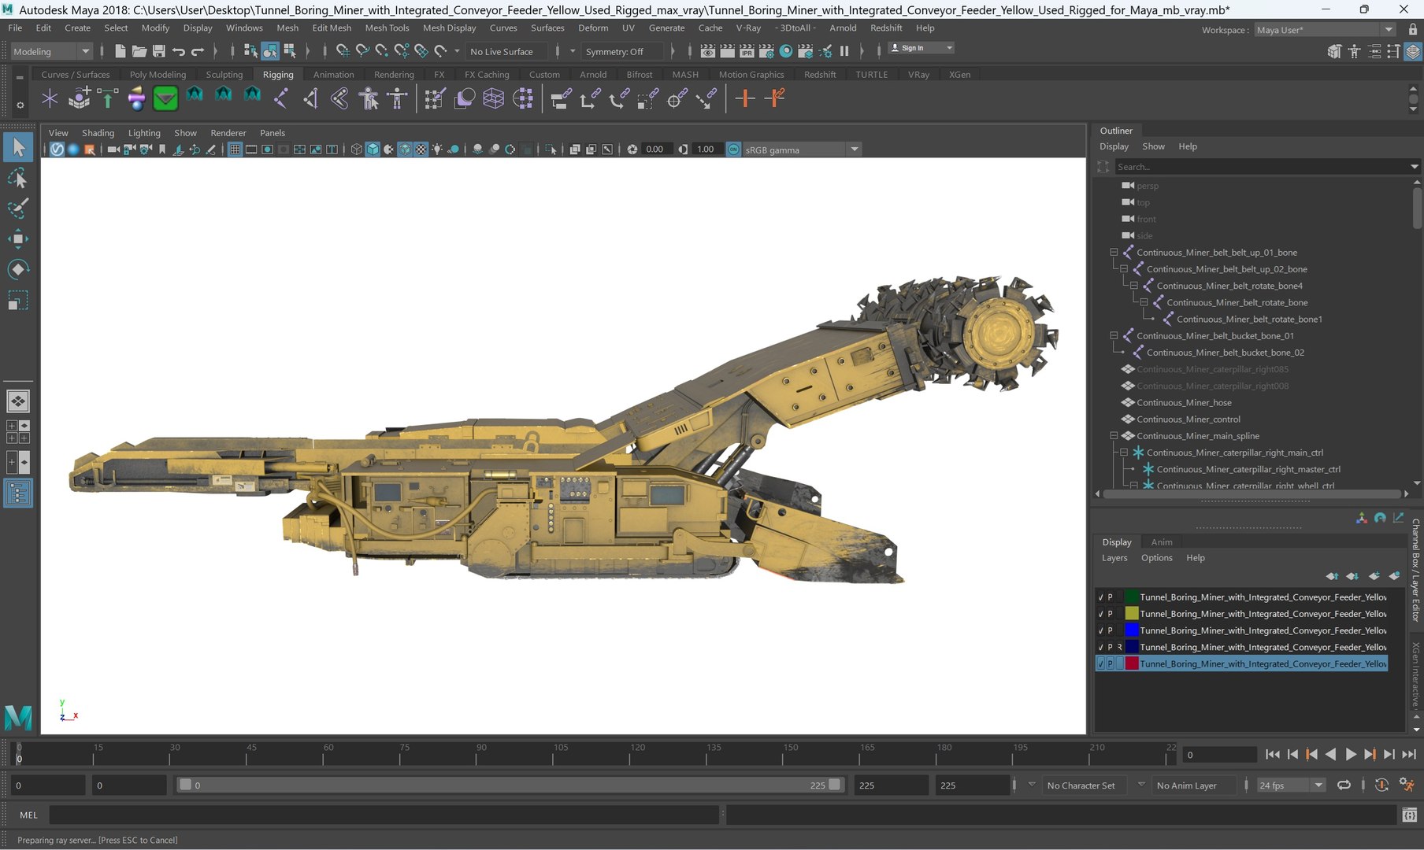
Task: Move selected layer up icon
Action: [x=1332, y=576]
